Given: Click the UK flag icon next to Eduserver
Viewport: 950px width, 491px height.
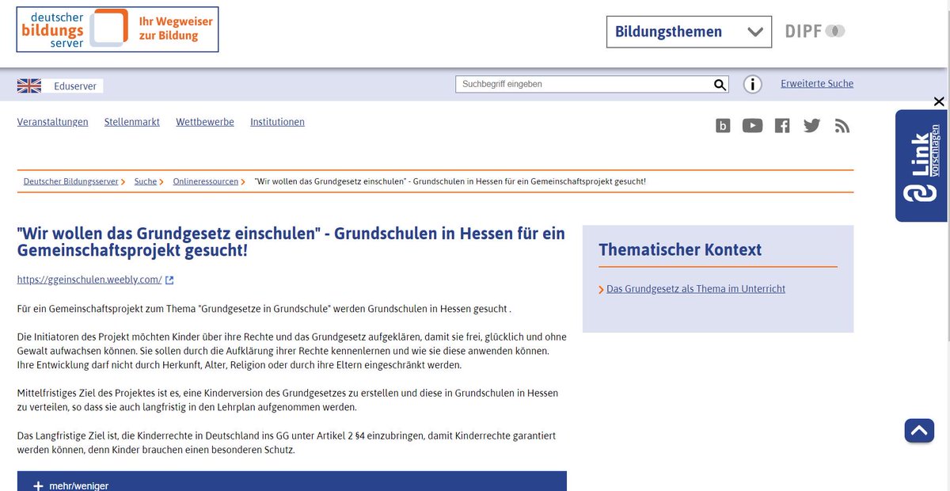Looking at the screenshot, I should (29, 84).
